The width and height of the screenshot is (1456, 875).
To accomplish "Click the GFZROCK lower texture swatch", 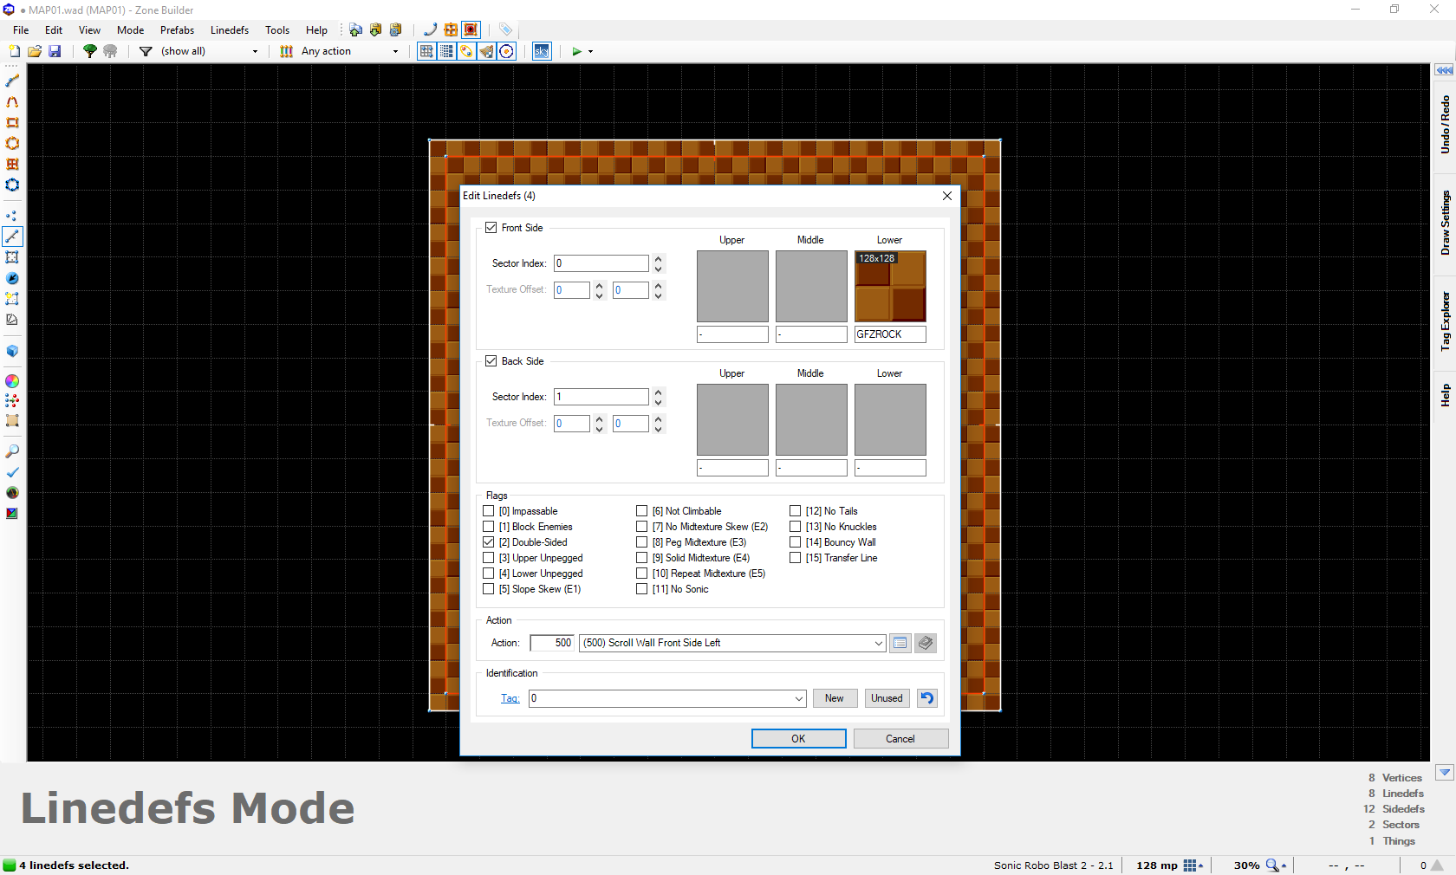I will pyautogui.click(x=890, y=286).
